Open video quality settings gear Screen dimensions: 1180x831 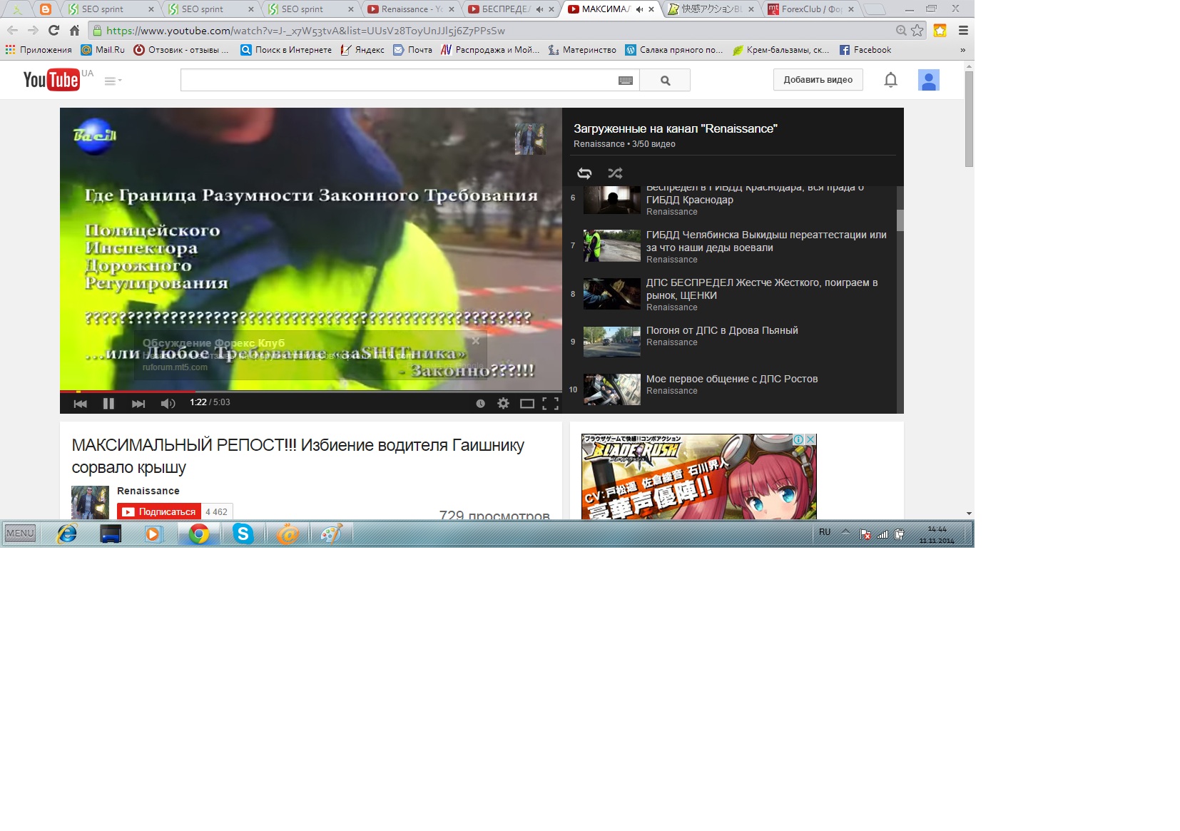point(503,404)
